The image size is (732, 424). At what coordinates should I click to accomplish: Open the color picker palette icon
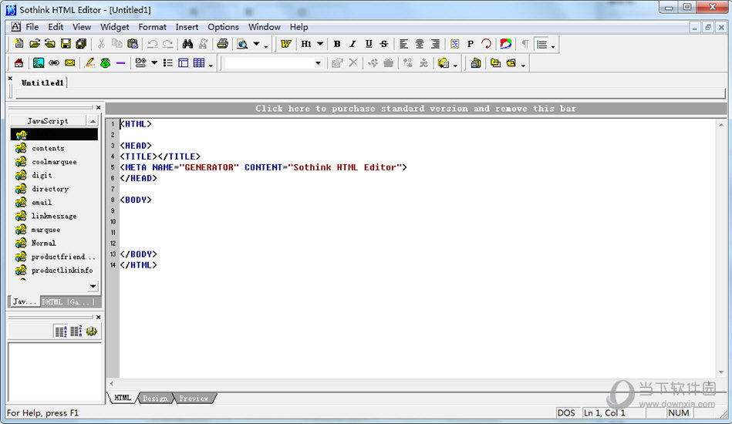pyautogui.click(x=505, y=44)
